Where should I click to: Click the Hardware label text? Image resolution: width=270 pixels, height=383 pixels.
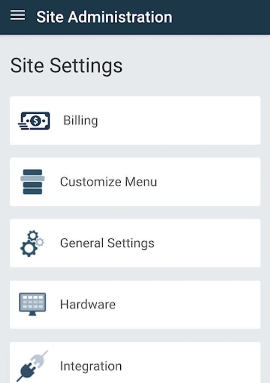tap(88, 304)
